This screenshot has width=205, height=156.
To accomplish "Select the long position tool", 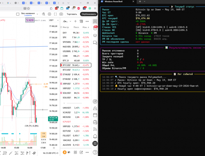I will [x=16, y=153].
